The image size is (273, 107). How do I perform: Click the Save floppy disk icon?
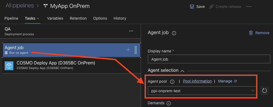click(192, 7)
